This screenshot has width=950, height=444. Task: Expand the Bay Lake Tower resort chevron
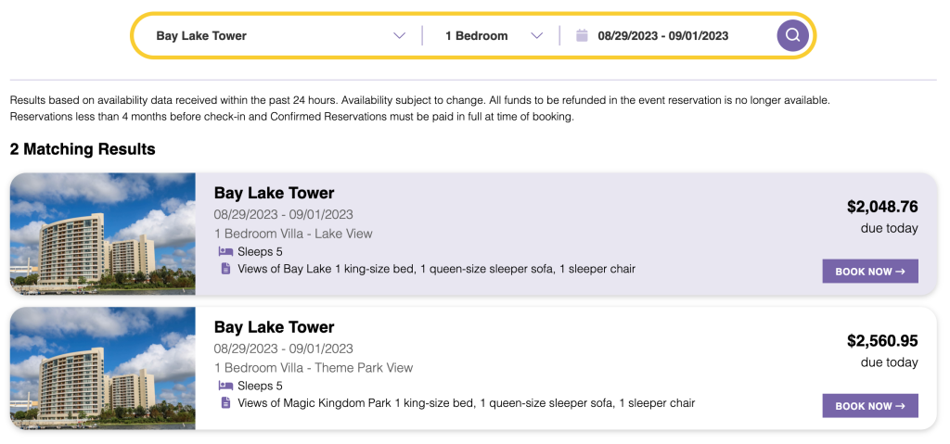pos(399,36)
